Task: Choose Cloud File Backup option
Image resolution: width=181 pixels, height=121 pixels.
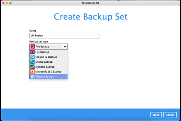Action: pyautogui.click(x=48, y=57)
